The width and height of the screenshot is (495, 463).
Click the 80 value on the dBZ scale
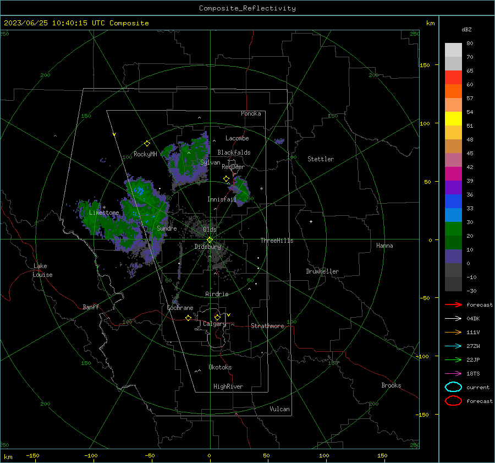pos(470,43)
